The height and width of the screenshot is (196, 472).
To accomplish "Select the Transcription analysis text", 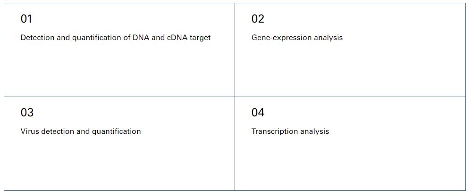I will click(x=290, y=131).
